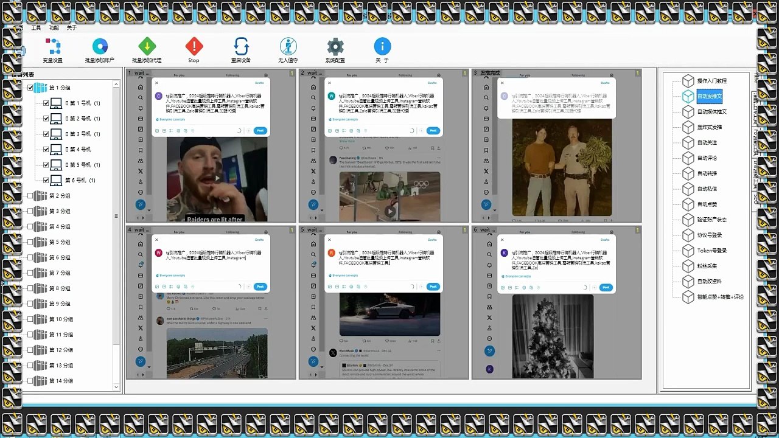
Task: Click device tree scrollbar up arrow
Action: [116, 85]
